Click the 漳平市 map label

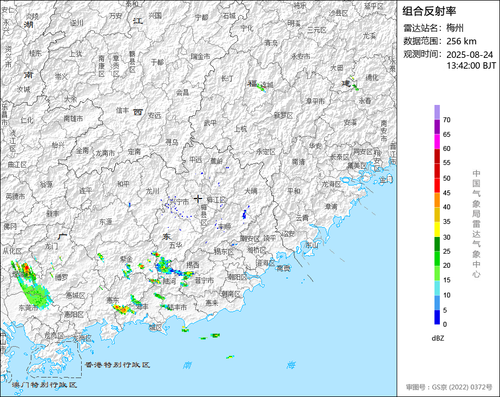pyautogui.click(x=315, y=101)
